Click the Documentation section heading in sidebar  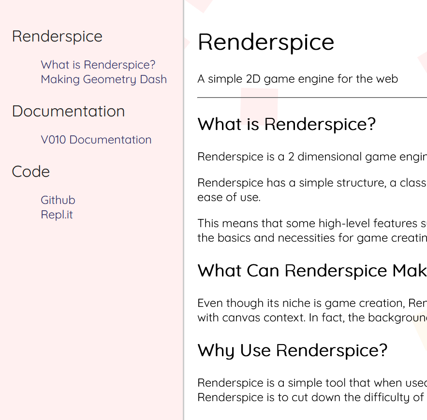[x=68, y=111]
